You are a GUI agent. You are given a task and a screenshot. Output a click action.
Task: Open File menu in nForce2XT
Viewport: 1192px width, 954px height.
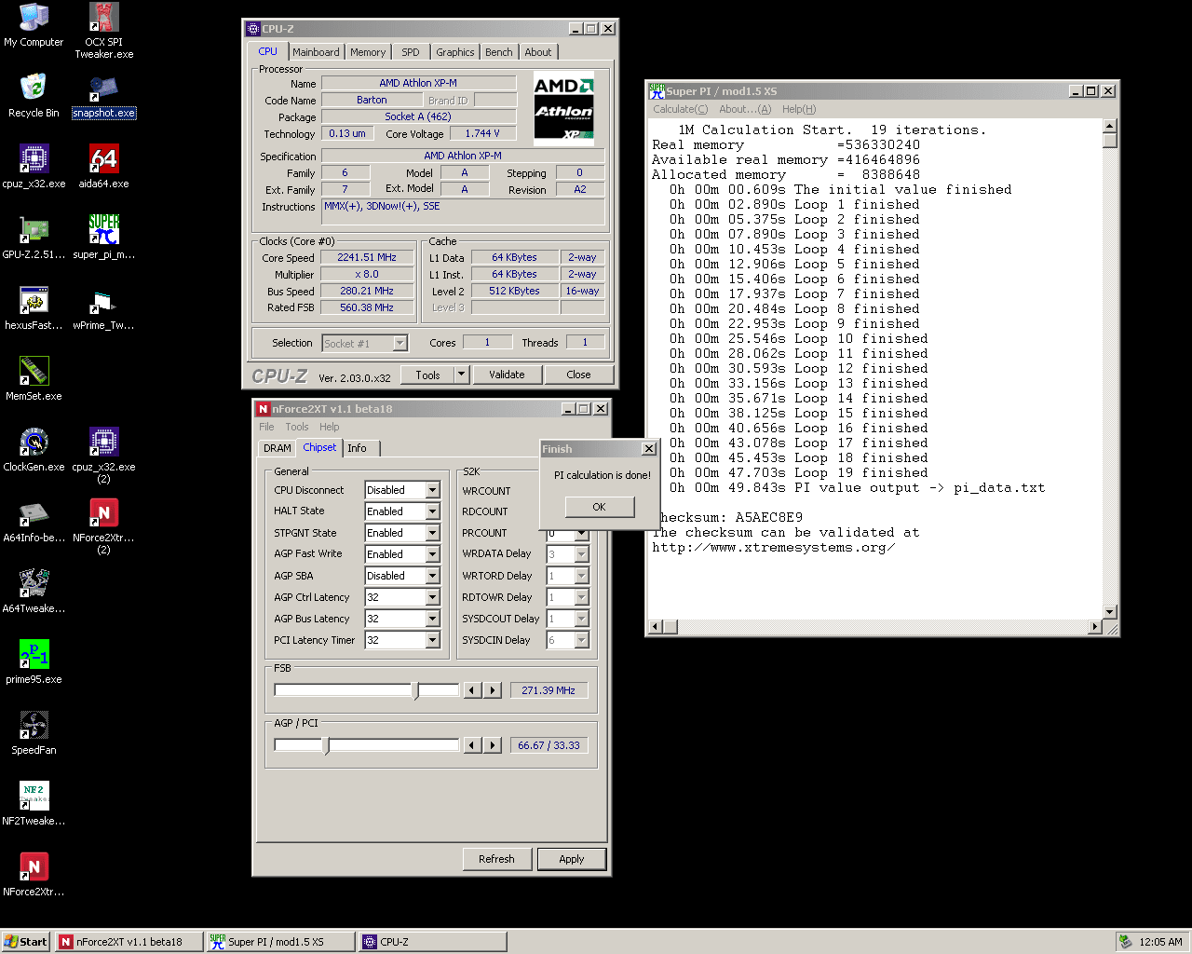[x=267, y=427]
